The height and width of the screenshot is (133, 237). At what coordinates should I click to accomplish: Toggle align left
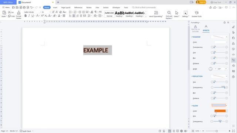(70, 16)
